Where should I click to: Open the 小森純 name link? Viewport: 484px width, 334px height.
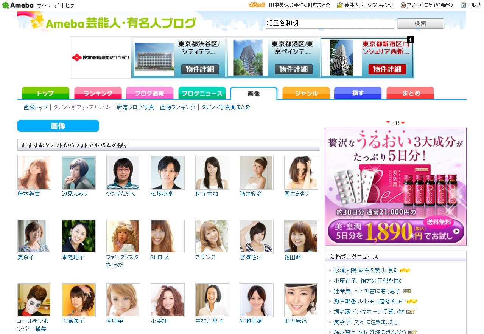159,321
